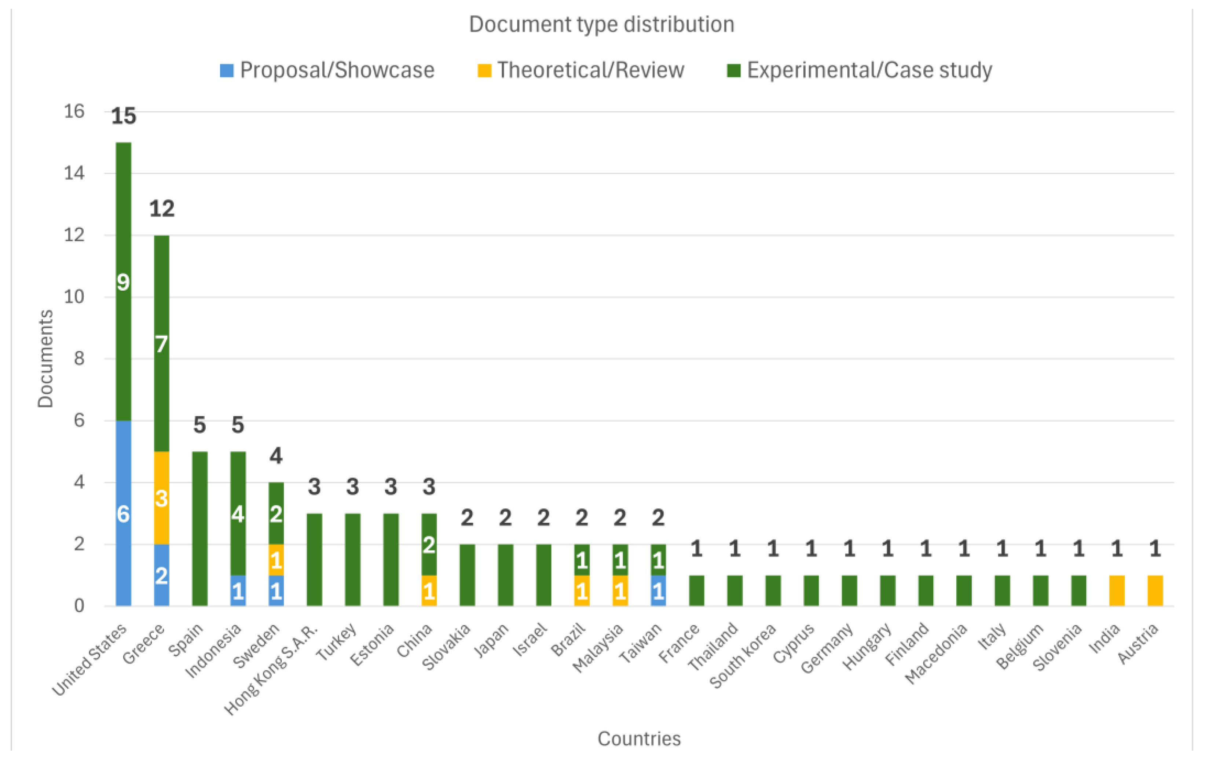Image resolution: width=1205 pixels, height=762 pixels.
Task: Click the total label 15 above United States
Action: point(123,116)
